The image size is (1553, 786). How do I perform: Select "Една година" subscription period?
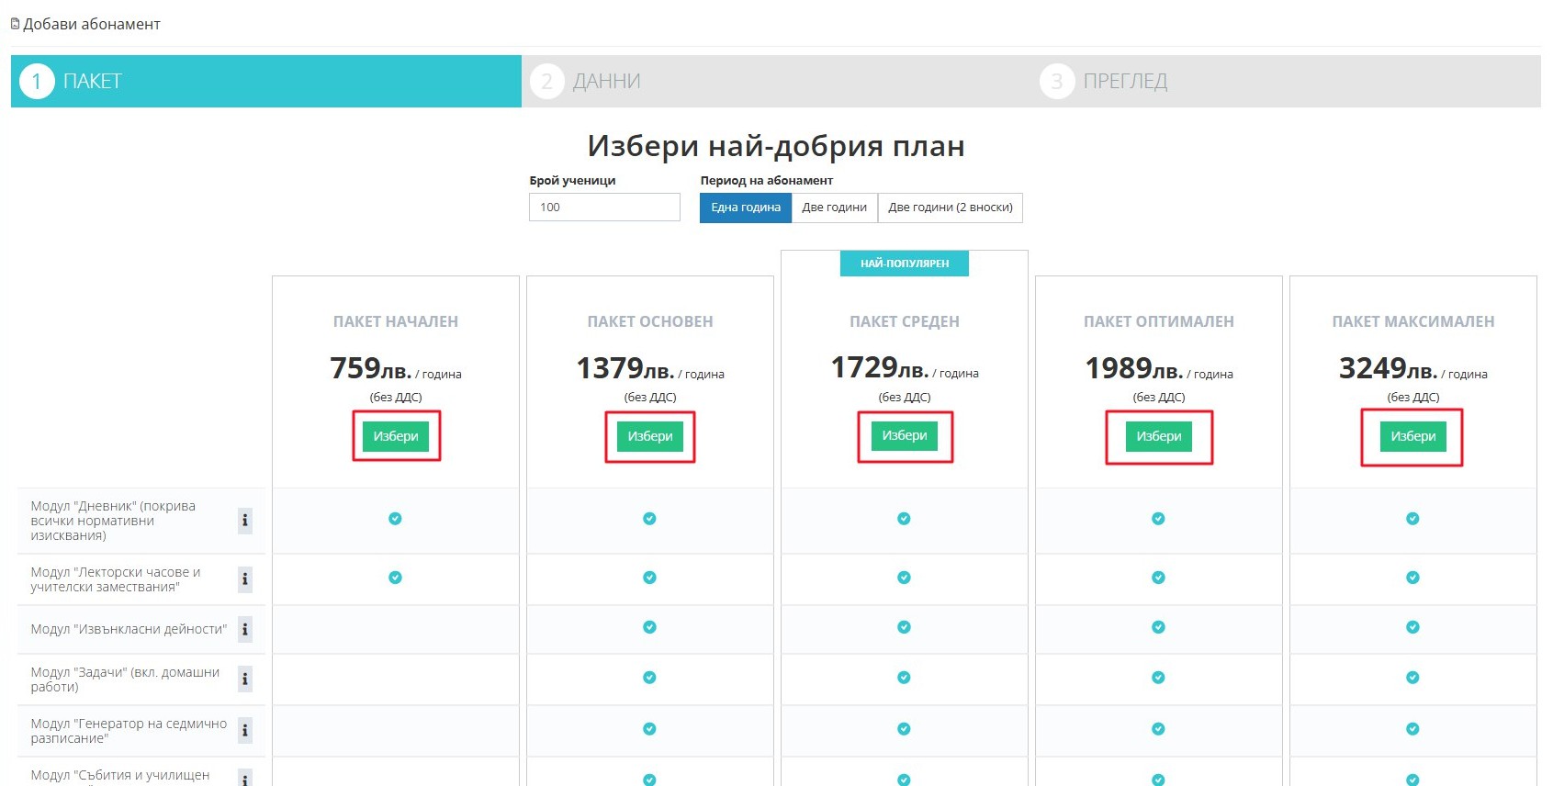point(745,208)
